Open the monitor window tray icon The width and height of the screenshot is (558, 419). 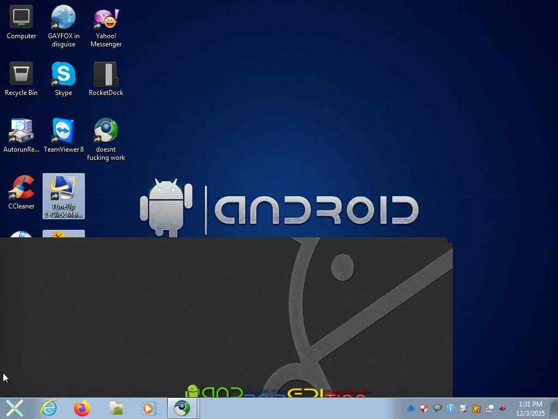click(463, 408)
